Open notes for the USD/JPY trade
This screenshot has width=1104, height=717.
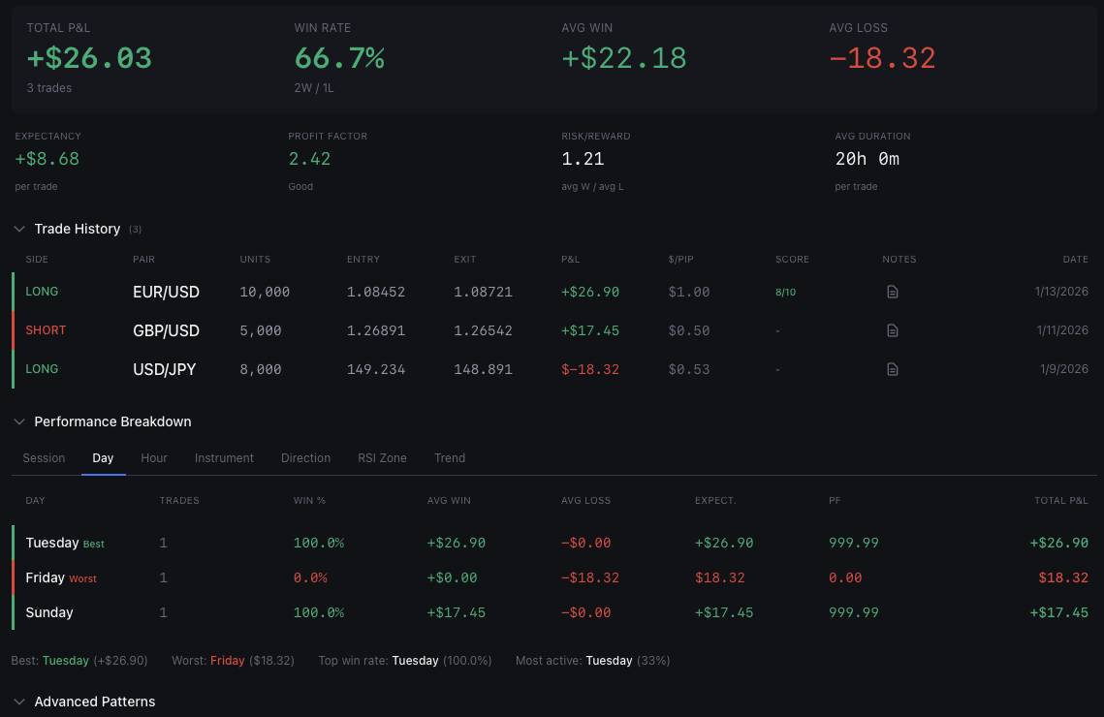pyautogui.click(x=892, y=369)
